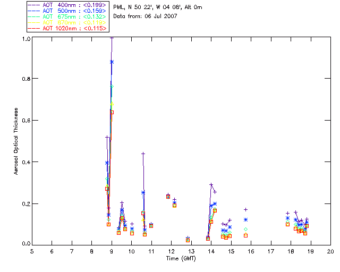Click the AOT 500nm legend entry
Viewport: 340px width, 272px height.
coord(67,11)
